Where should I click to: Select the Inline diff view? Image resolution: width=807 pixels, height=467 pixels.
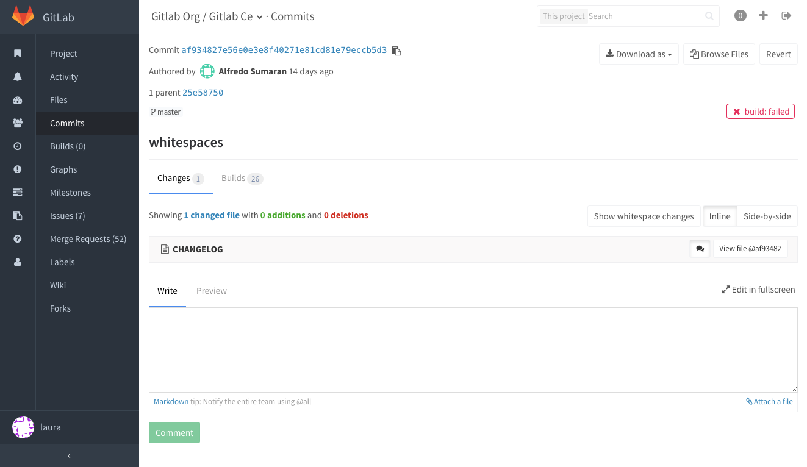point(720,216)
